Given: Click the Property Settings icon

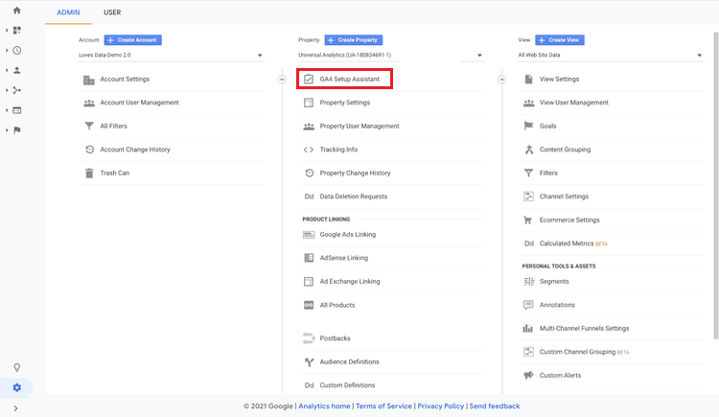Looking at the screenshot, I should click(x=309, y=103).
